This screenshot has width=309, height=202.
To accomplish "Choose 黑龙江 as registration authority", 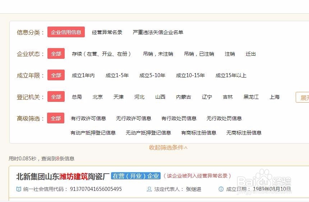I will click(x=251, y=97).
